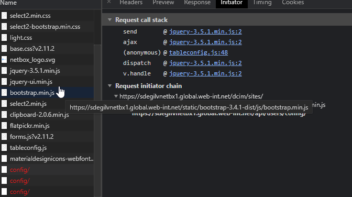Screen dimensions: 352x197
Task: Click the Name column header
Action: (x=50, y=3)
